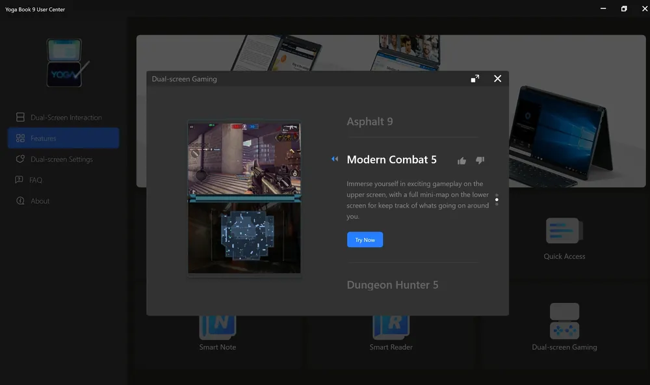Click the Quick Access label
The height and width of the screenshot is (385, 650).
pyautogui.click(x=564, y=256)
